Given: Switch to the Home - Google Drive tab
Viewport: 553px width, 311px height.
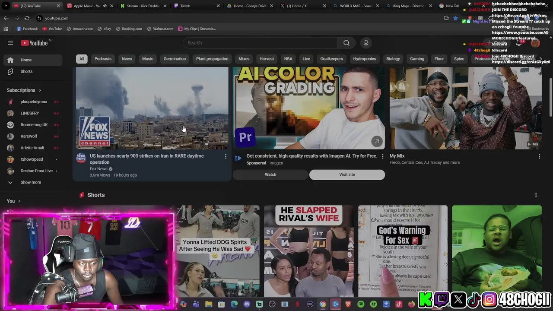Looking at the screenshot, I should (250, 6).
